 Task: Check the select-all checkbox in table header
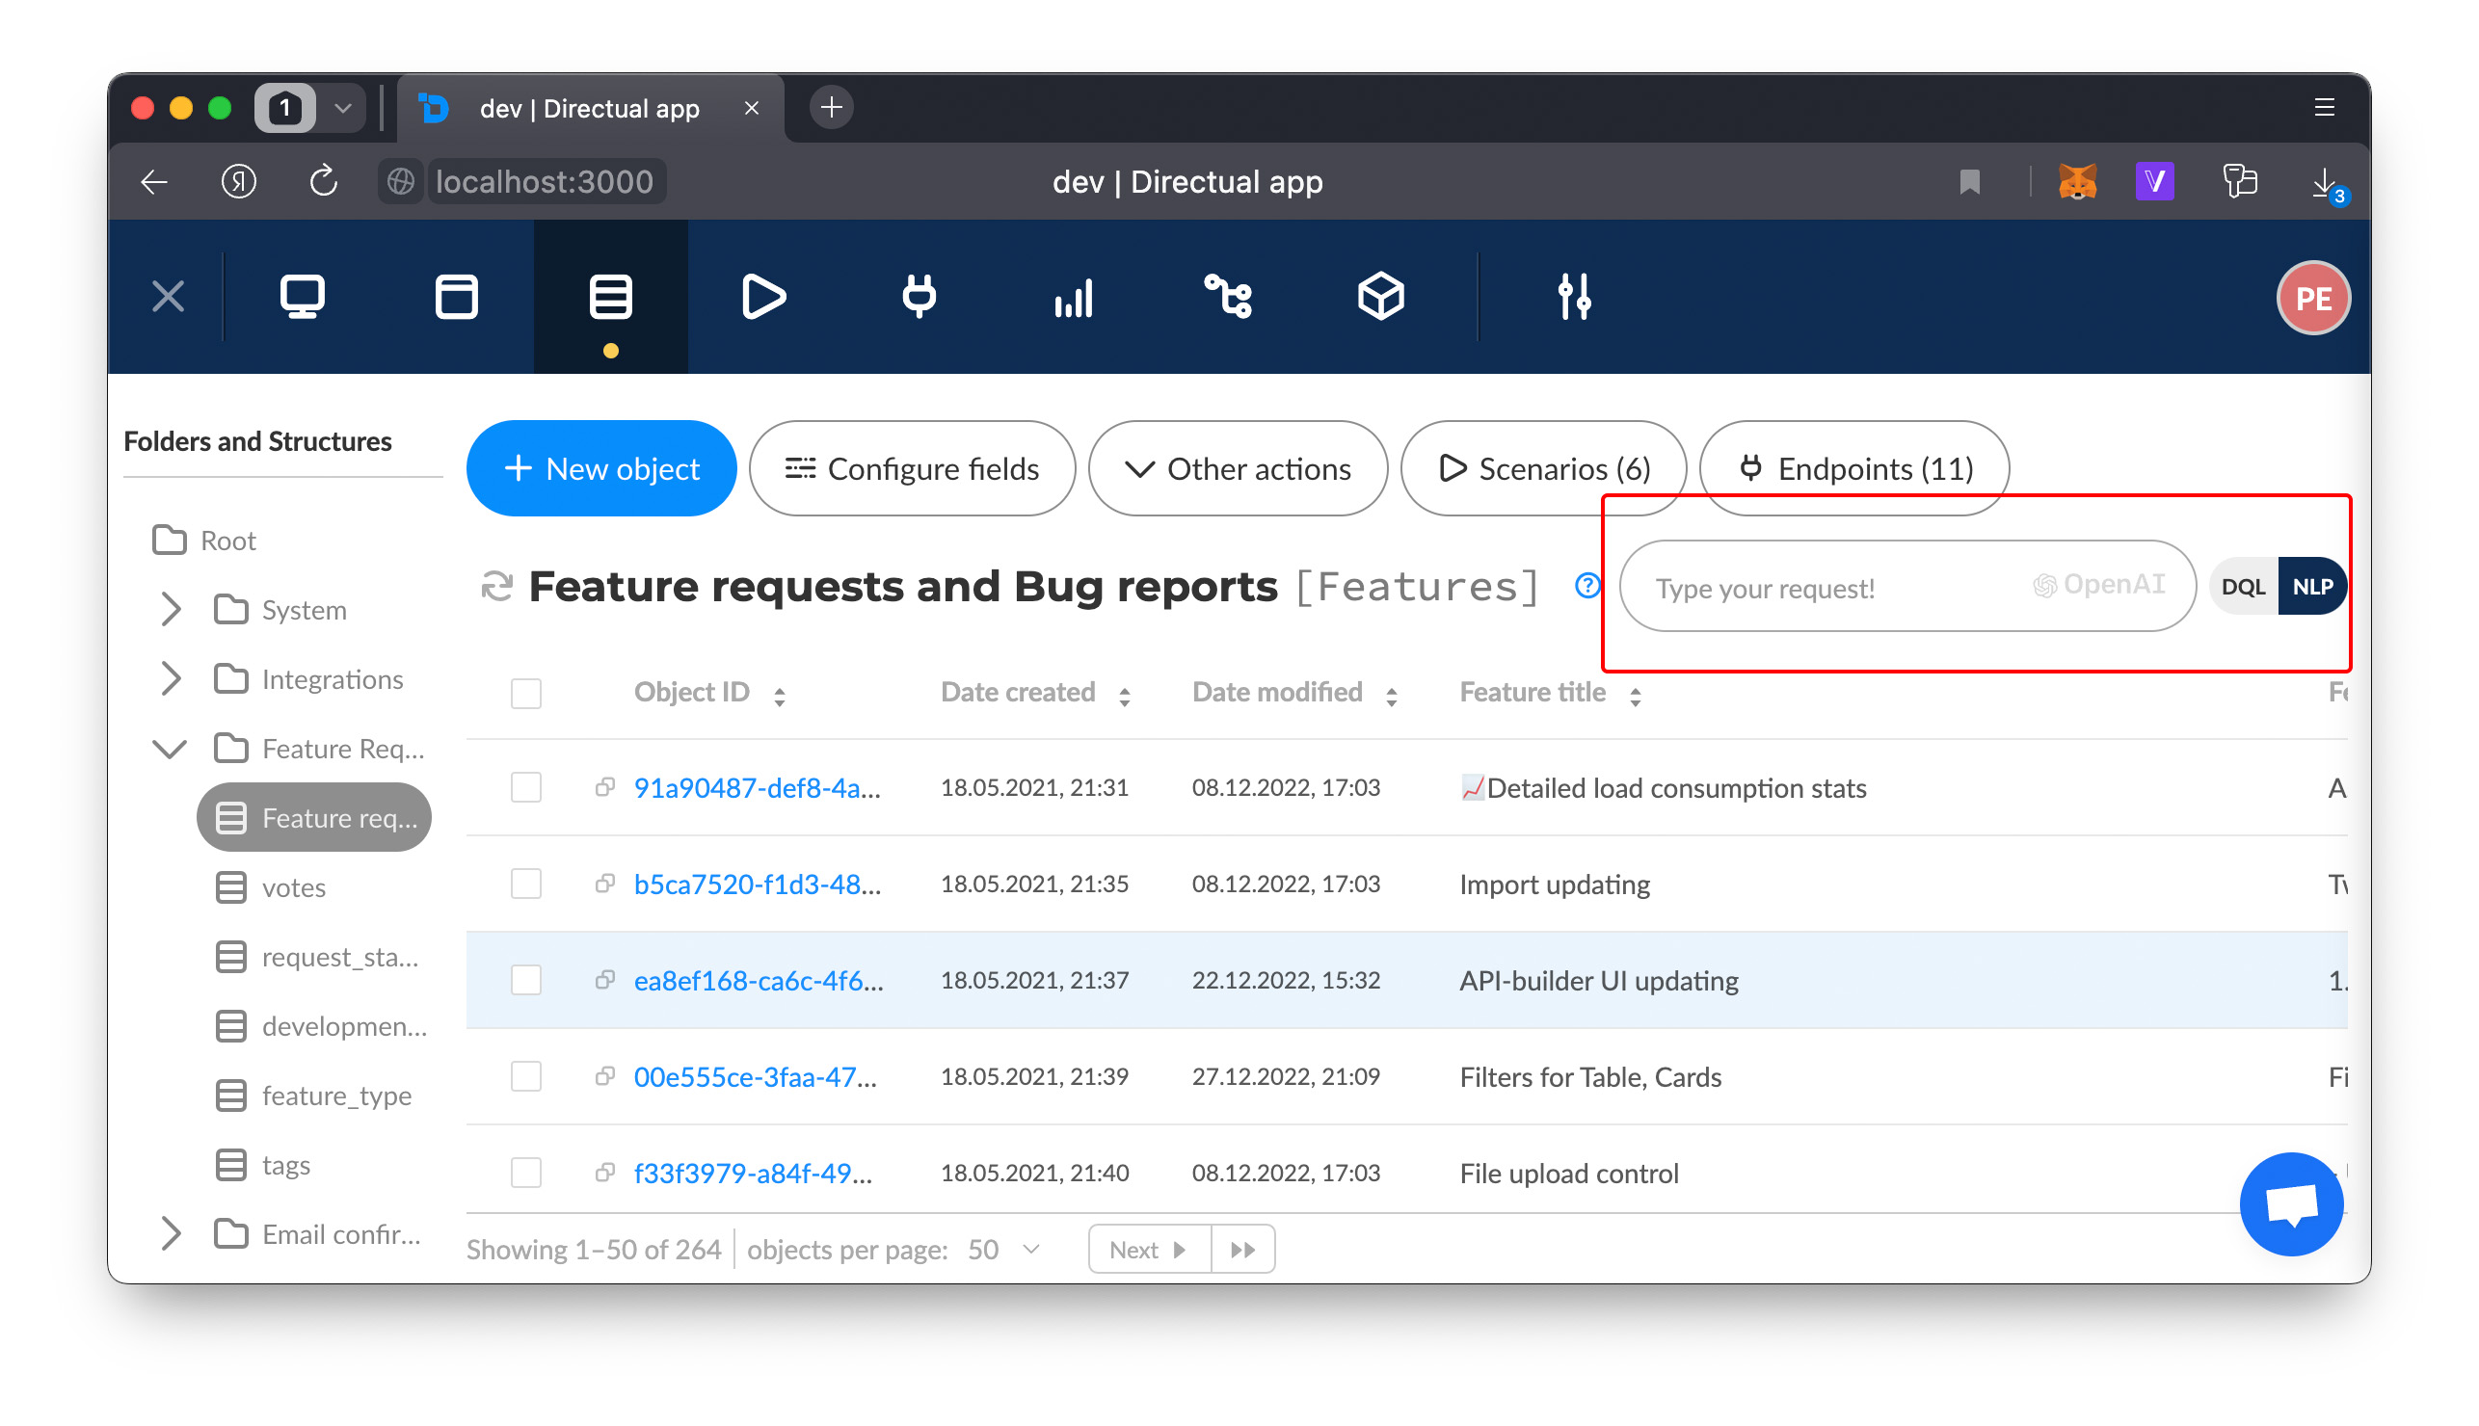526,694
